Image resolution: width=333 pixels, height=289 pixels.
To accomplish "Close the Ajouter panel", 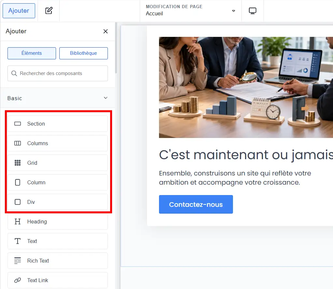I will pos(106,31).
